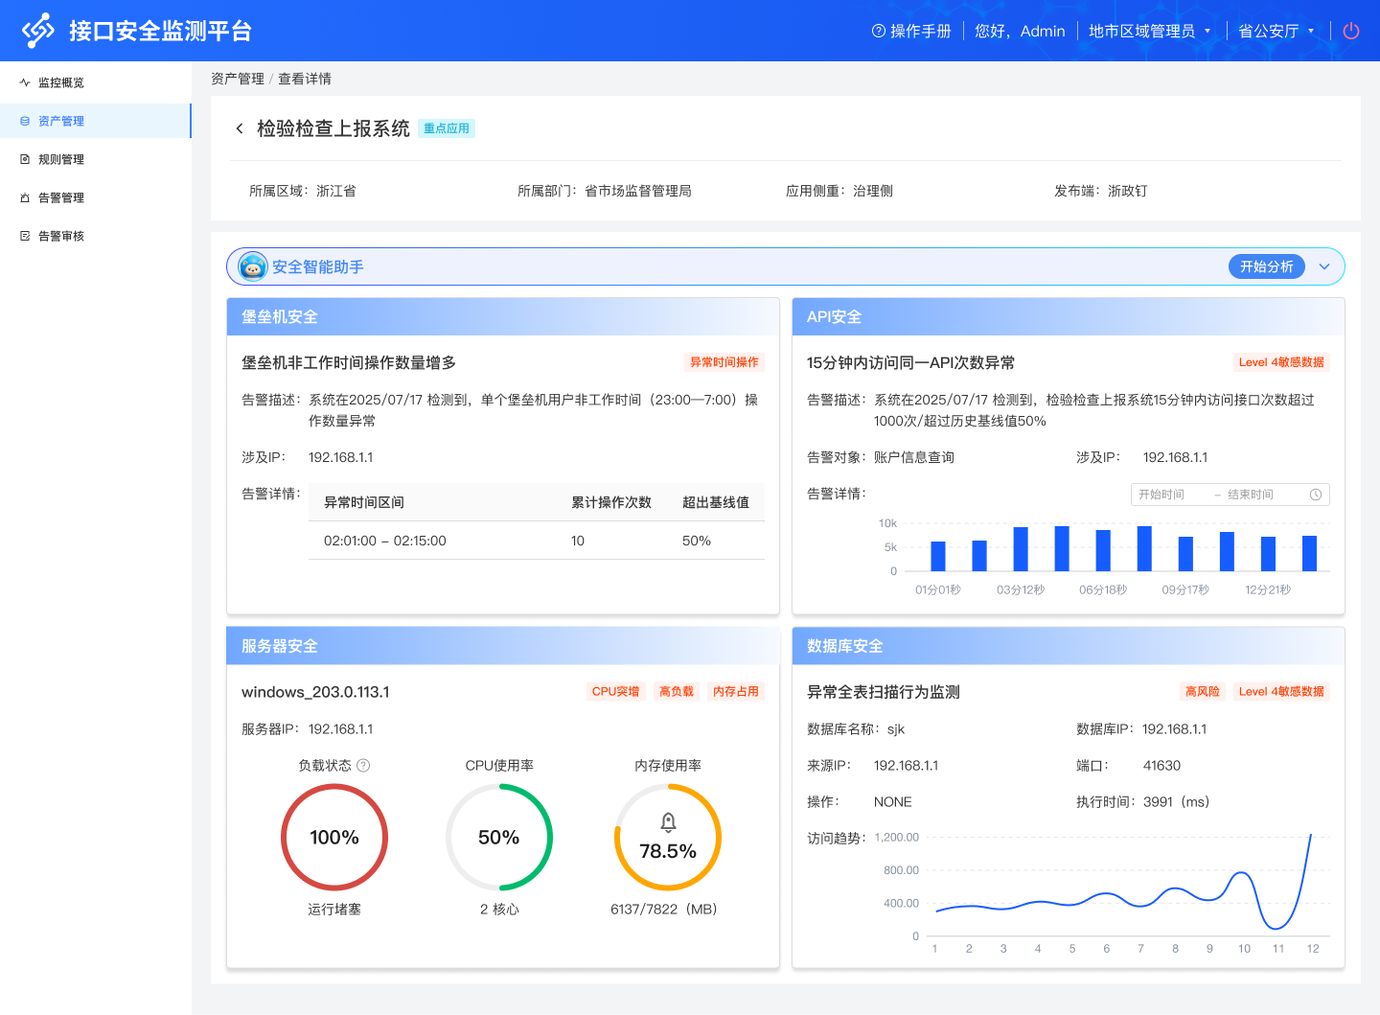Click the clock icon in time range picker
This screenshot has height=1015, width=1380.
[x=1316, y=495]
